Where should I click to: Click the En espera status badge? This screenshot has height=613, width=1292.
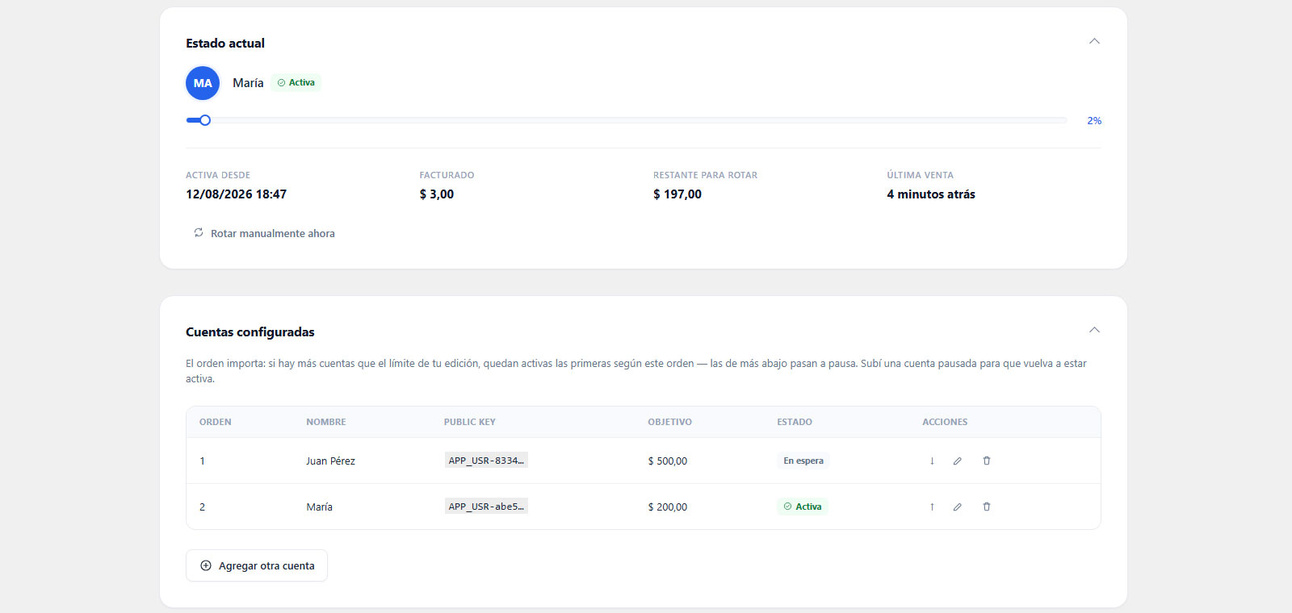(x=803, y=461)
